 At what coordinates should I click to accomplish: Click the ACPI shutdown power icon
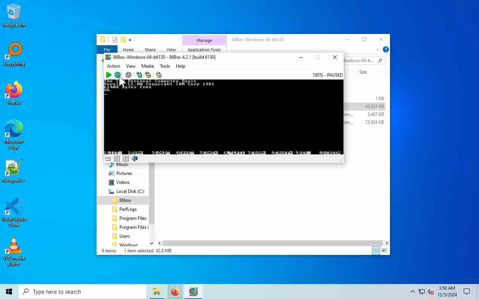pyautogui.click(x=128, y=75)
